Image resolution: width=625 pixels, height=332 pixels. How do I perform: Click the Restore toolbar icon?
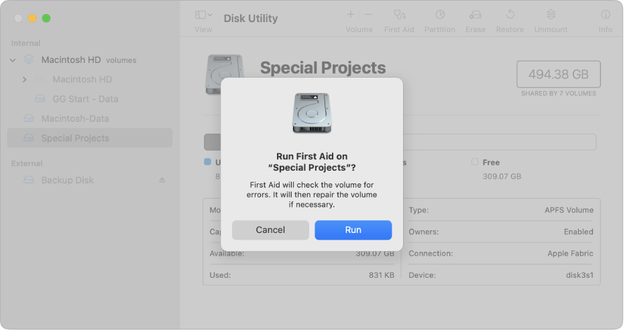click(x=510, y=14)
